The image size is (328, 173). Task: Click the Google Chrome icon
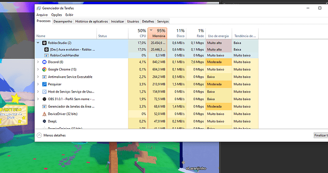tap(44, 70)
